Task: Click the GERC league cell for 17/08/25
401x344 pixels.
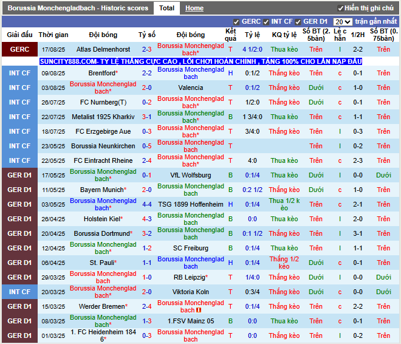Action: pyautogui.click(x=19, y=49)
